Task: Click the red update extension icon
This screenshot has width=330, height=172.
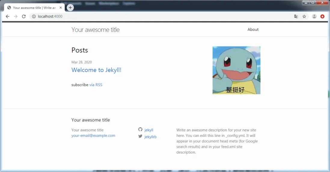Action: coord(322,17)
